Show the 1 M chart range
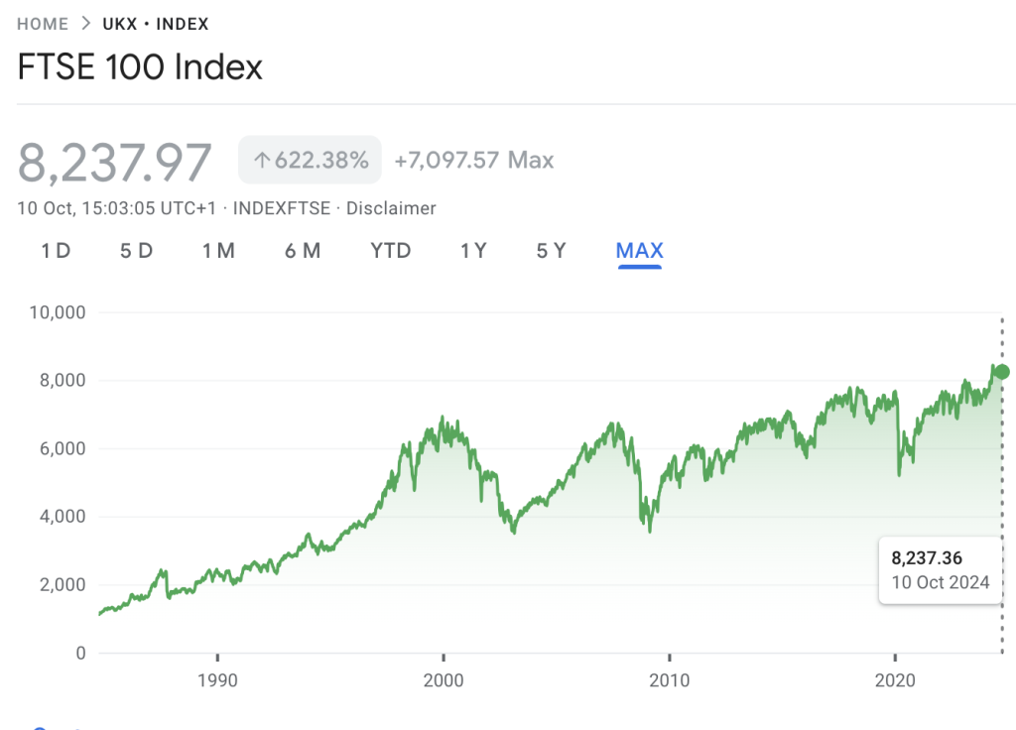This screenshot has height=730, width=1016. (218, 251)
